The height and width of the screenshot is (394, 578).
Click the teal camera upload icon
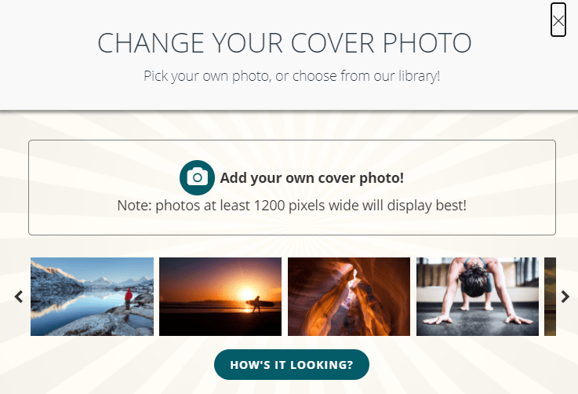point(197,177)
